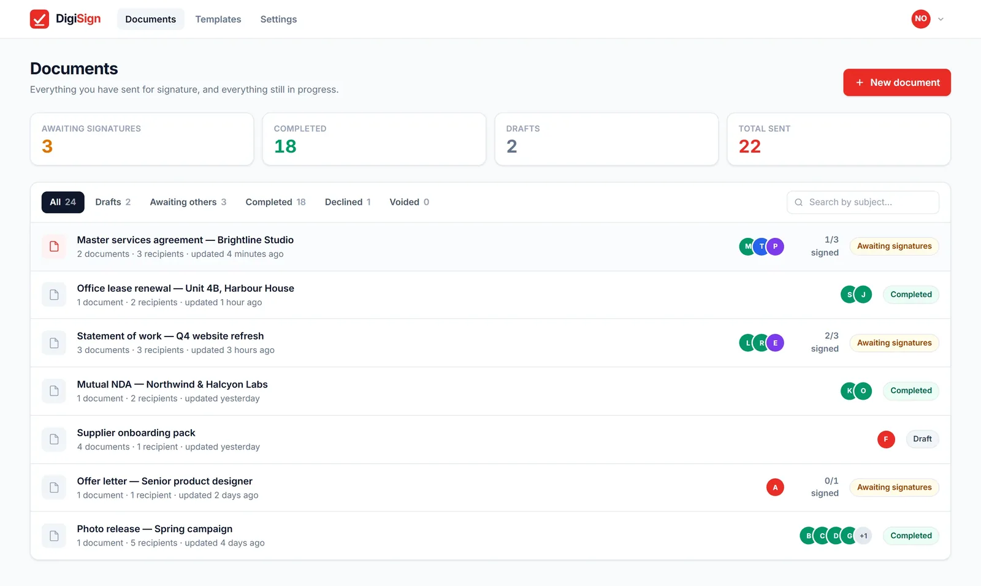Click recipient avatar E on Statement of work
Viewport: 981px width, 586px height.
[x=776, y=343]
